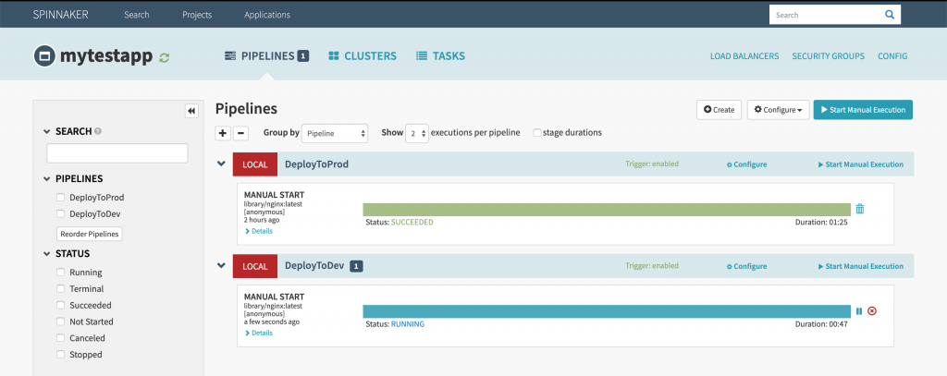The image size is (947, 376).
Task: Delete the DeployToProd execution via trash icon
Action: coord(859,209)
